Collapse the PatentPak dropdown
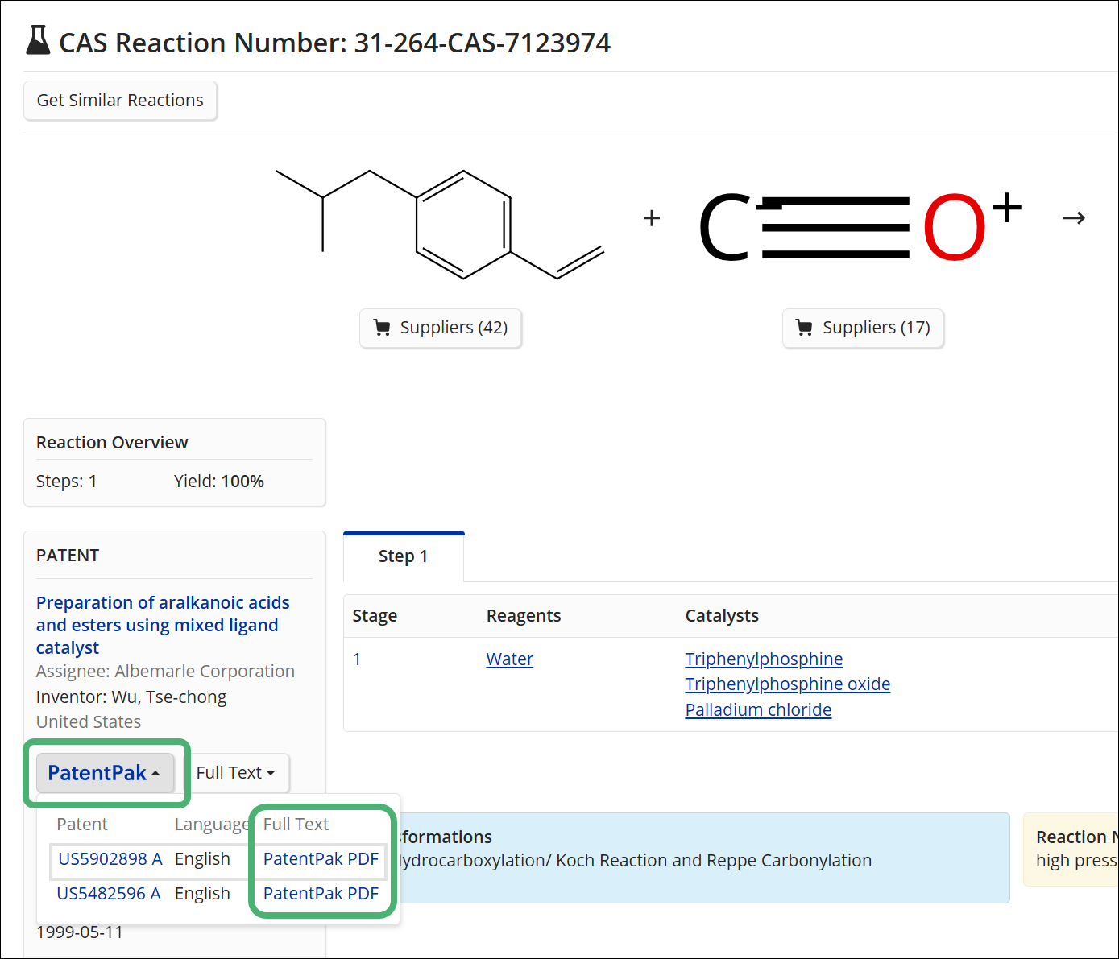The height and width of the screenshot is (959, 1119). click(x=105, y=773)
